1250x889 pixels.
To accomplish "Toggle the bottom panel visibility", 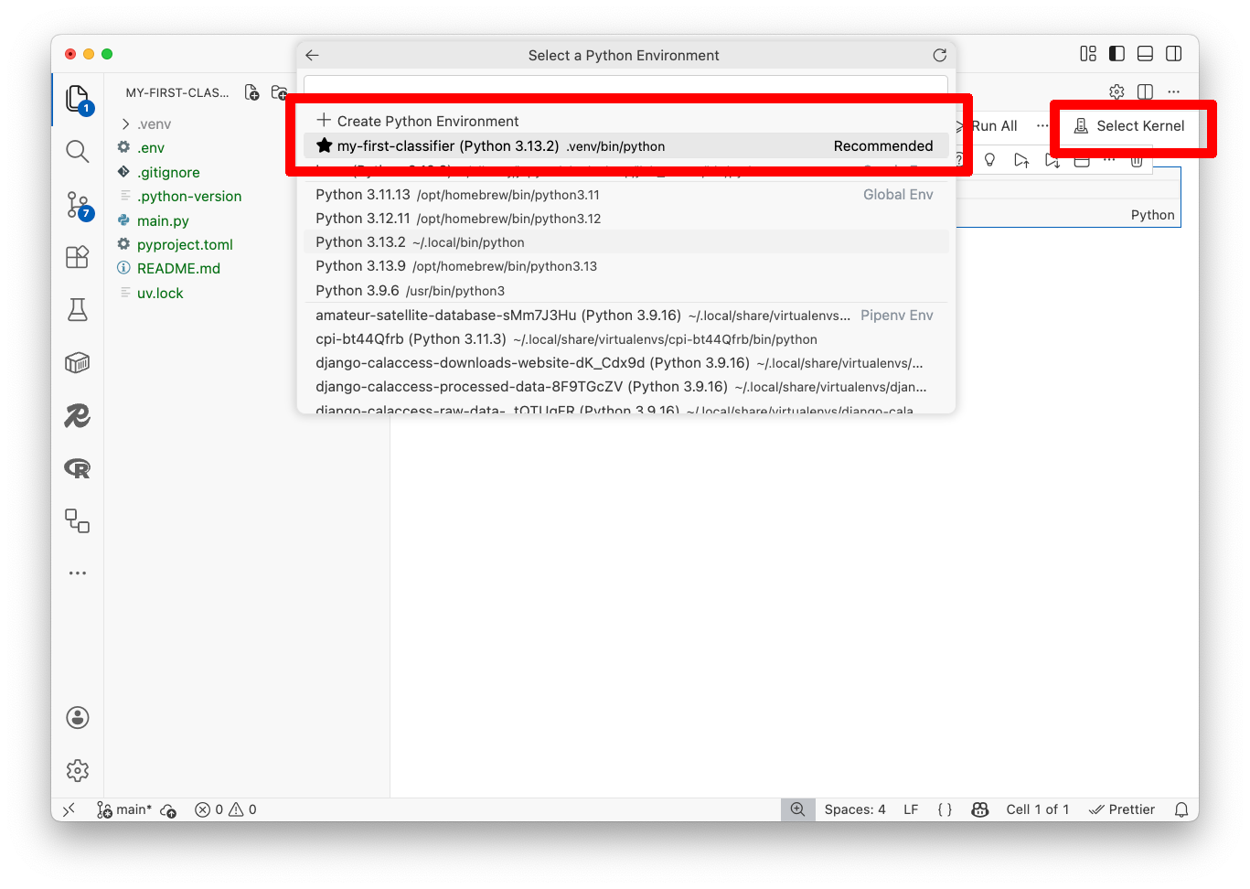I will [x=1144, y=53].
